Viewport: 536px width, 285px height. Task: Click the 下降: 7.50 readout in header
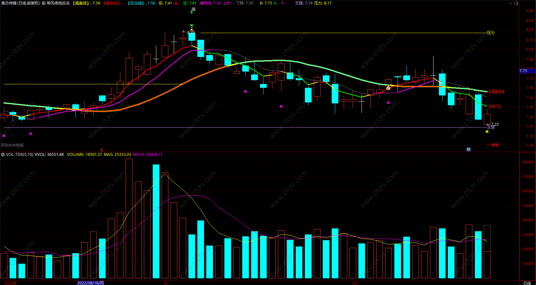coord(245,3)
